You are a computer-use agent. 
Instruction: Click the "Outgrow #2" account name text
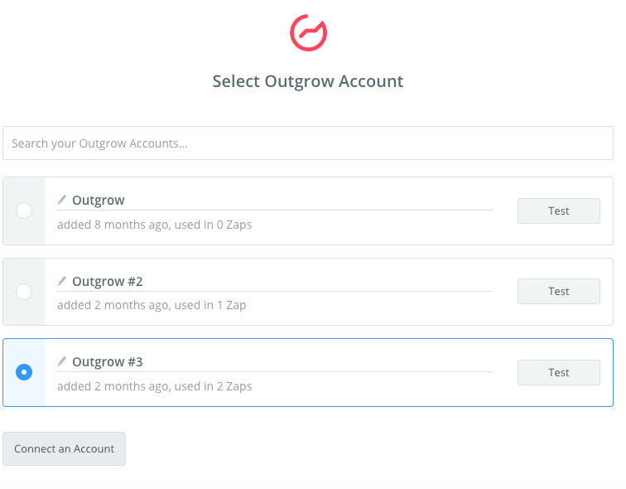[x=108, y=281]
